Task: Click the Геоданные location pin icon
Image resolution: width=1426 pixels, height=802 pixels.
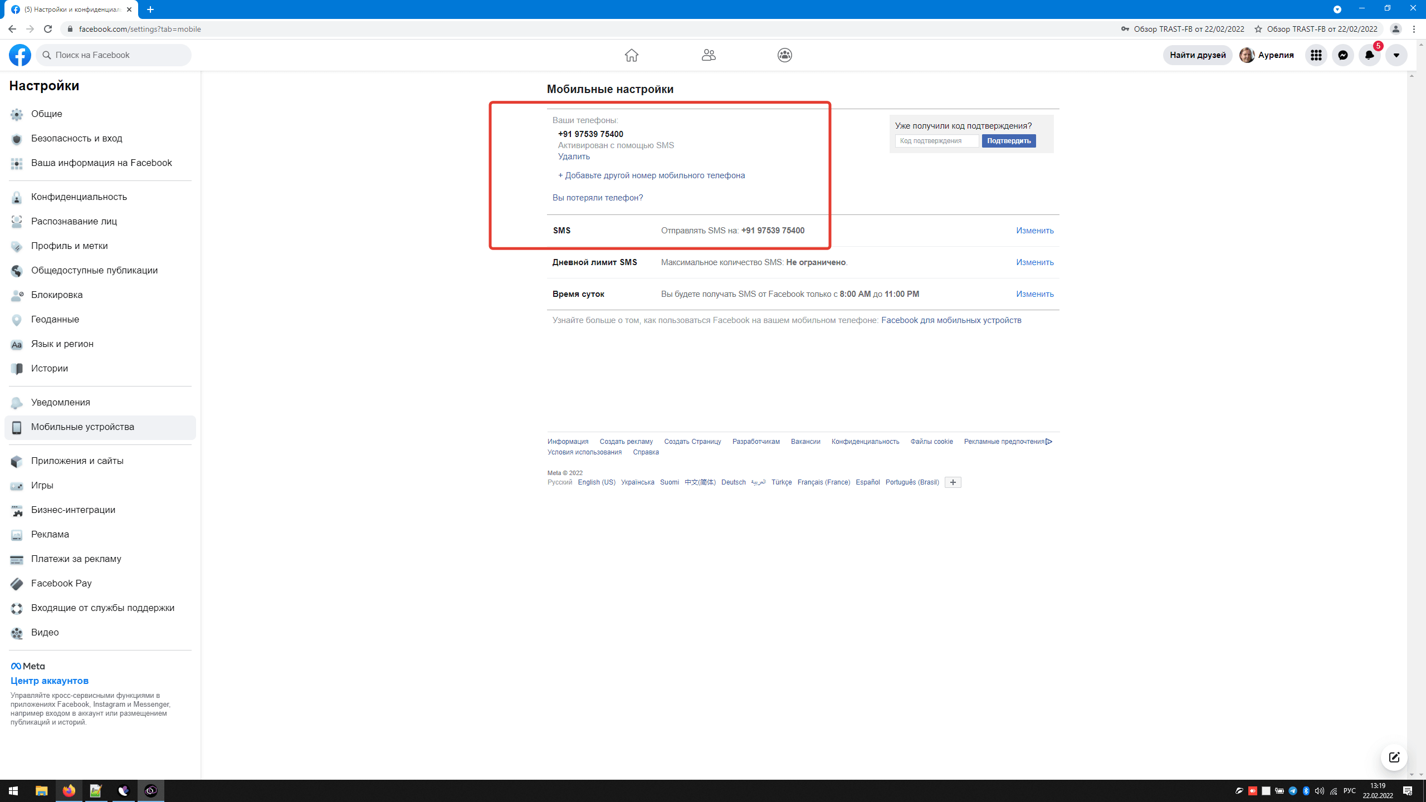Action: click(17, 320)
